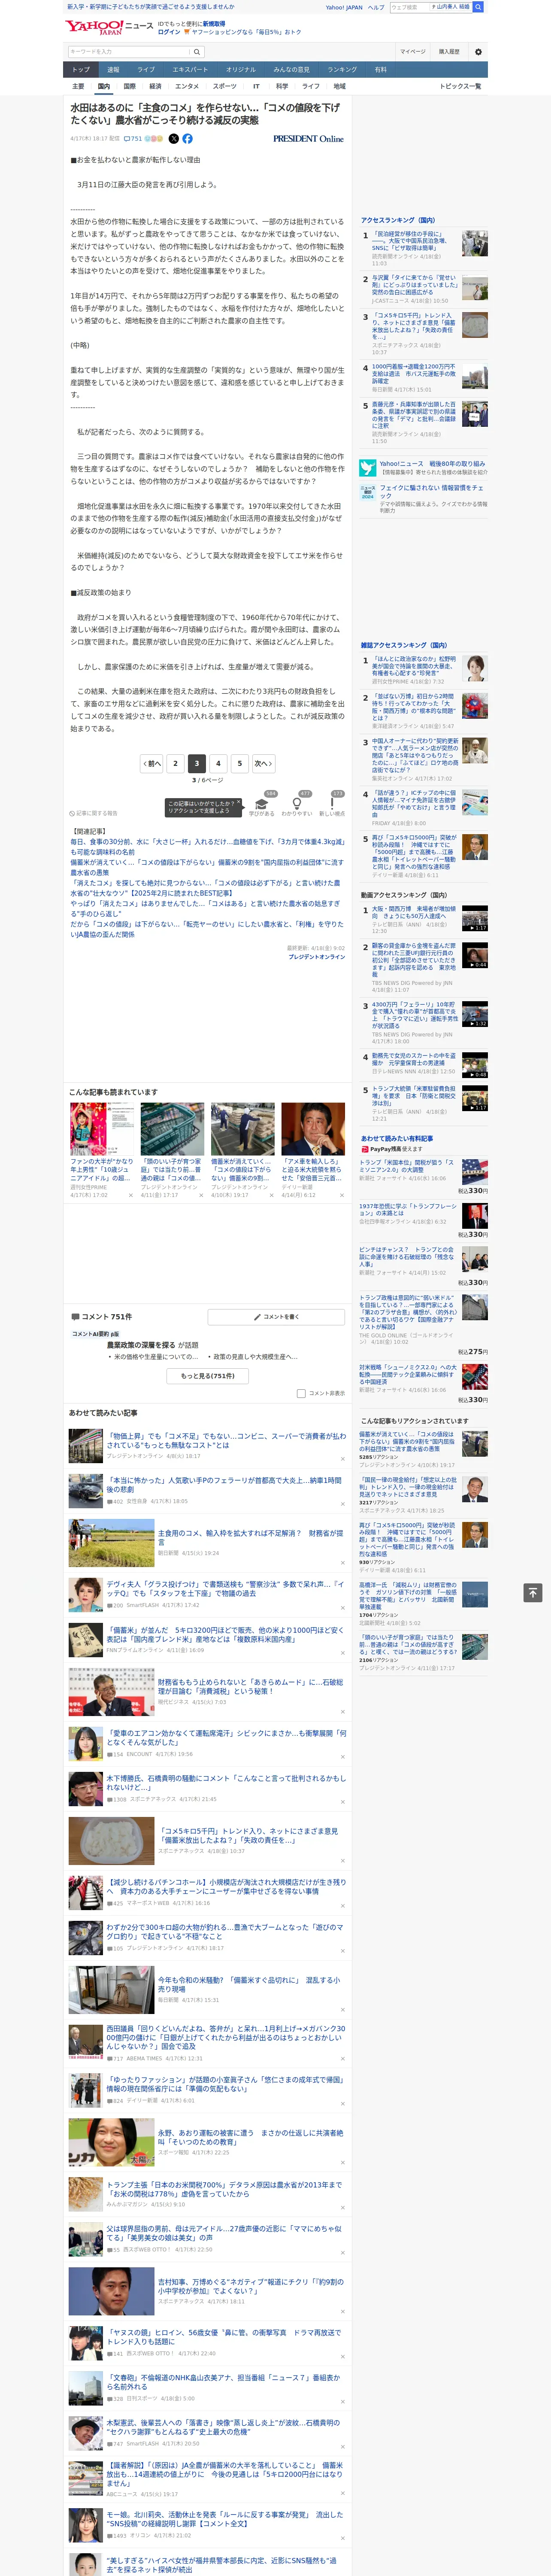This screenshot has width=551, height=2576.
Task: Click the フェイクに騙されない green 2024 icon
Action: (x=368, y=492)
